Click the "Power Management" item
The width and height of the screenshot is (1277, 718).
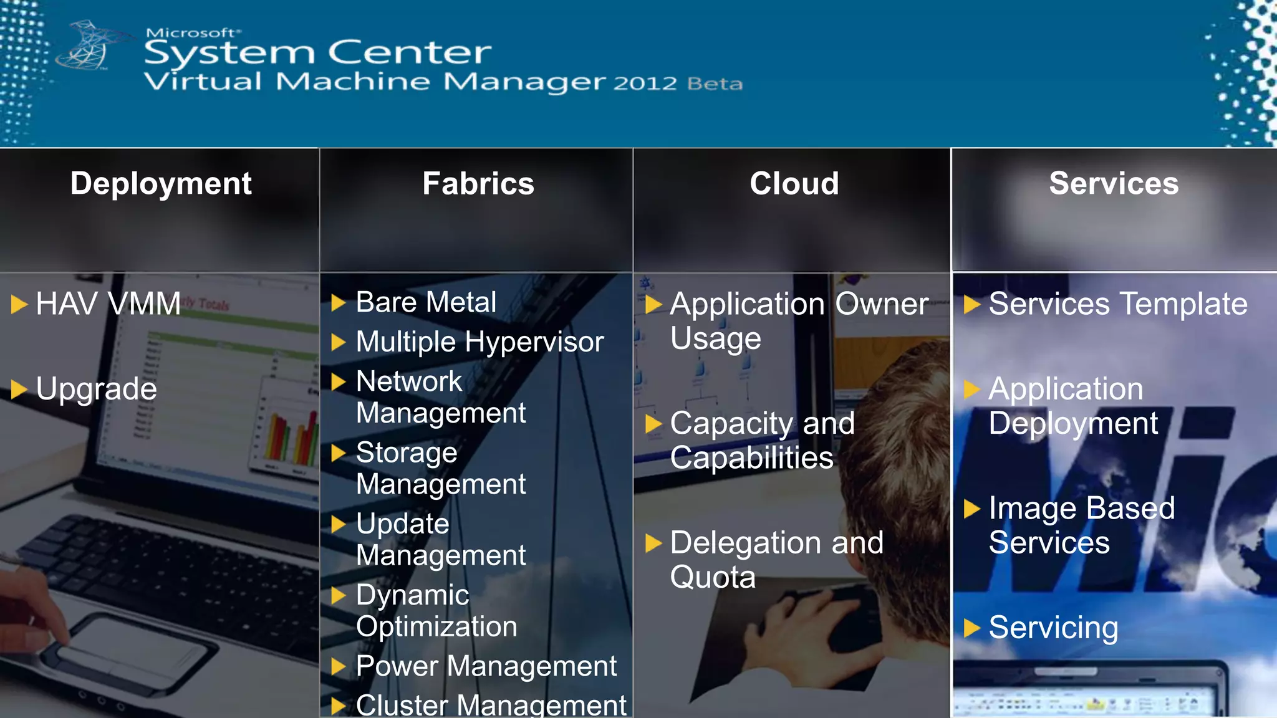click(486, 666)
